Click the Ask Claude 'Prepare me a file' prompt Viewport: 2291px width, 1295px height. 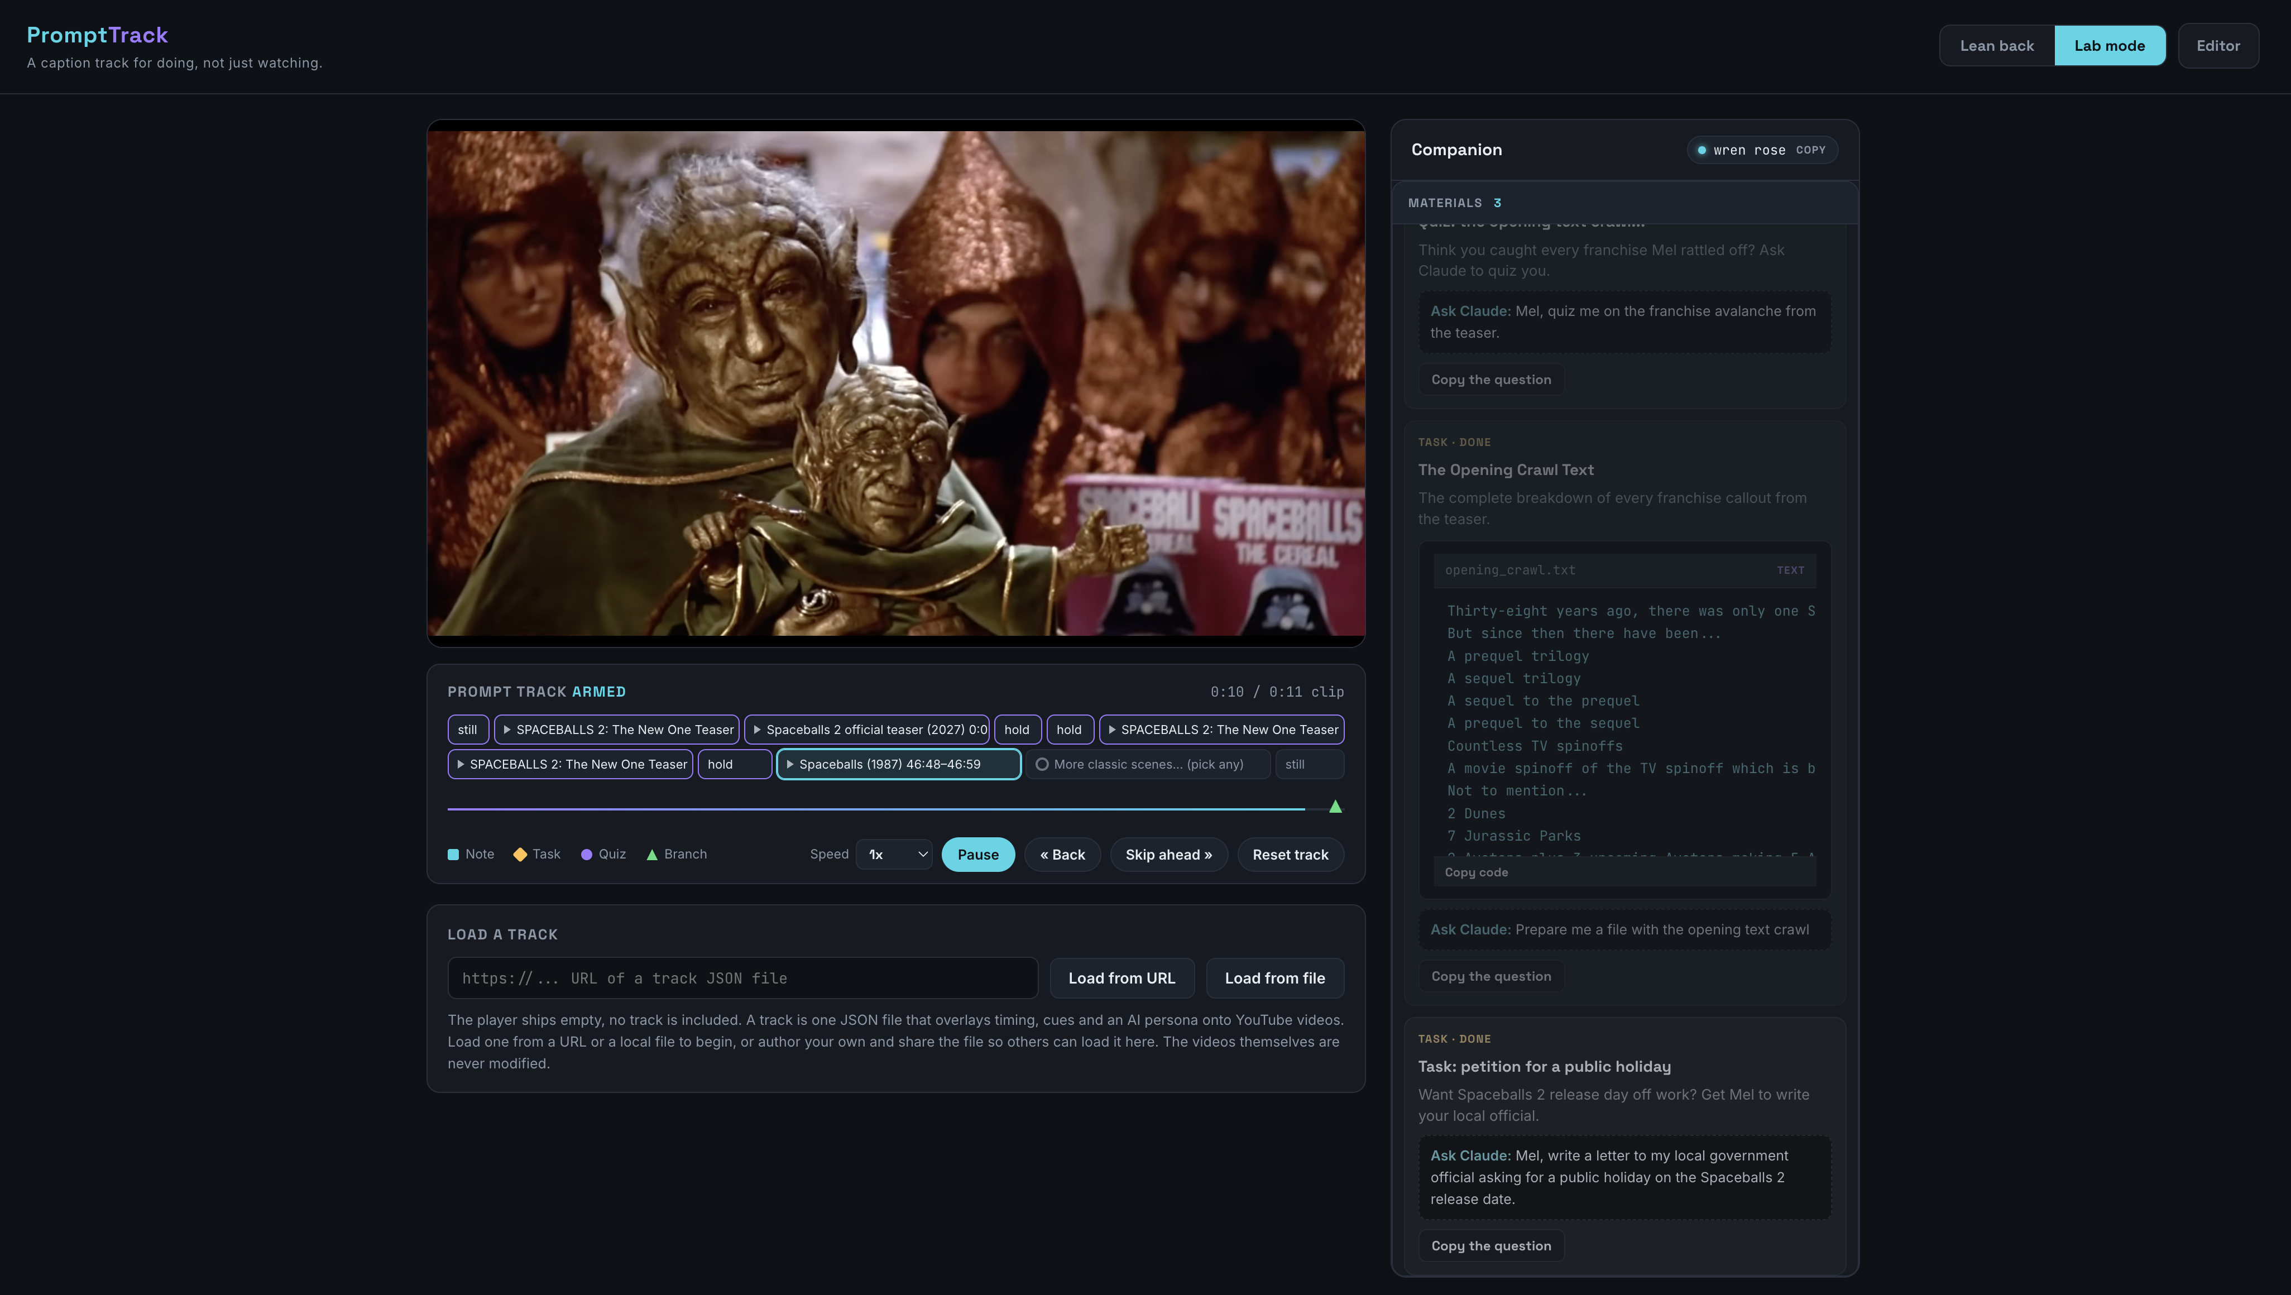tap(1625, 929)
